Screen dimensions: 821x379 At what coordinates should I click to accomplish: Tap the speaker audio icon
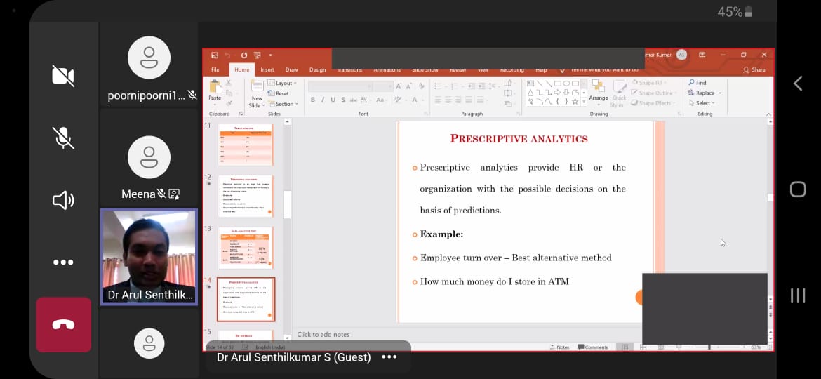point(63,201)
